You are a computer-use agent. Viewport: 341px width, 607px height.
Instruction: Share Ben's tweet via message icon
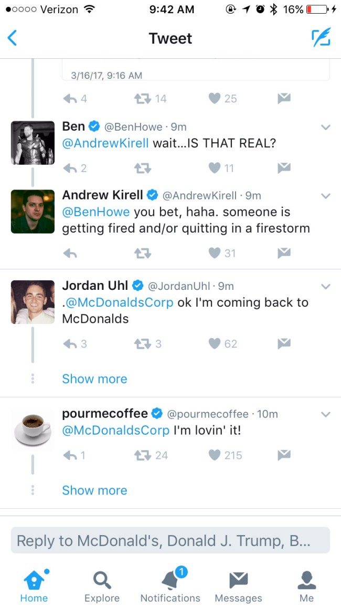[284, 168]
